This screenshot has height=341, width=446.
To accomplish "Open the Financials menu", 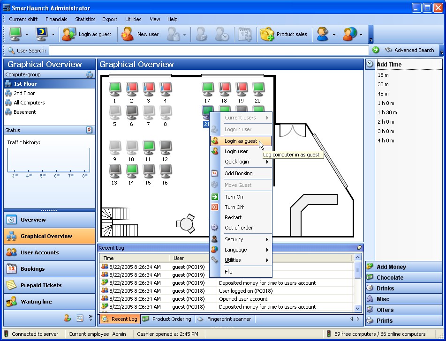I will [56, 19].
